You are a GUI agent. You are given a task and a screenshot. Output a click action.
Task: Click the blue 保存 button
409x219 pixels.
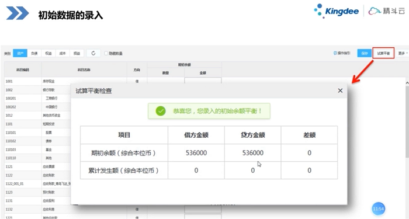[364, 53]
